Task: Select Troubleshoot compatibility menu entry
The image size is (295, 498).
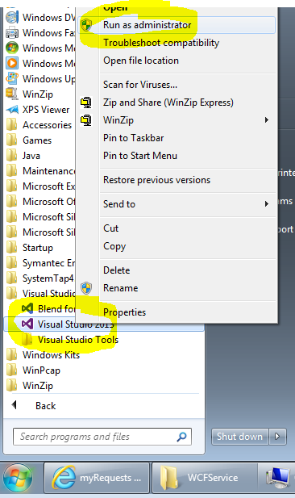Action: coord(161,43)
